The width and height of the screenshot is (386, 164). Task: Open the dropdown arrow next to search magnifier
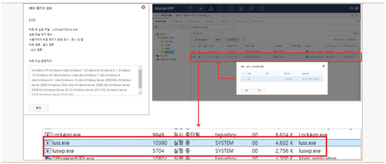tap(358, 33)
